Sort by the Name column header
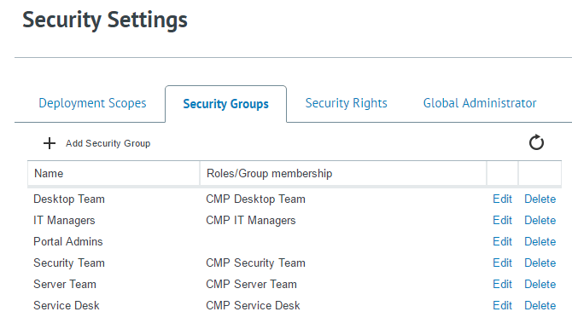 click(x=114, y=173)
